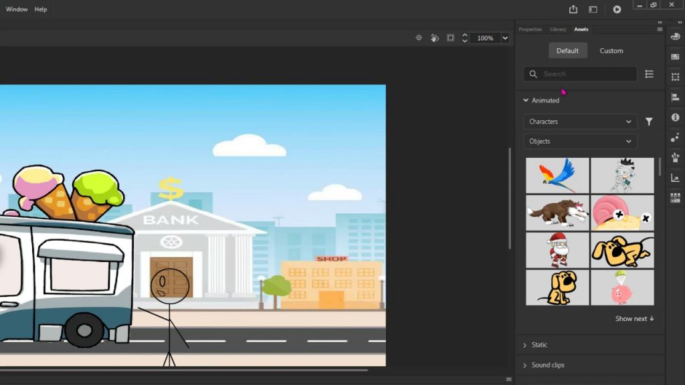Open the color palette panel
The width and height of the screenshot is (685, 385).
(675, 36)
